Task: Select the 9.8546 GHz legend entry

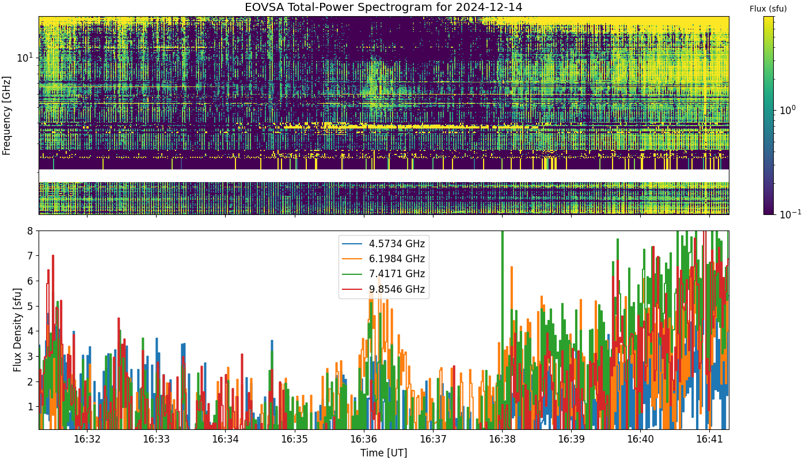Action: pyautogui.click(x=384, y=289)
